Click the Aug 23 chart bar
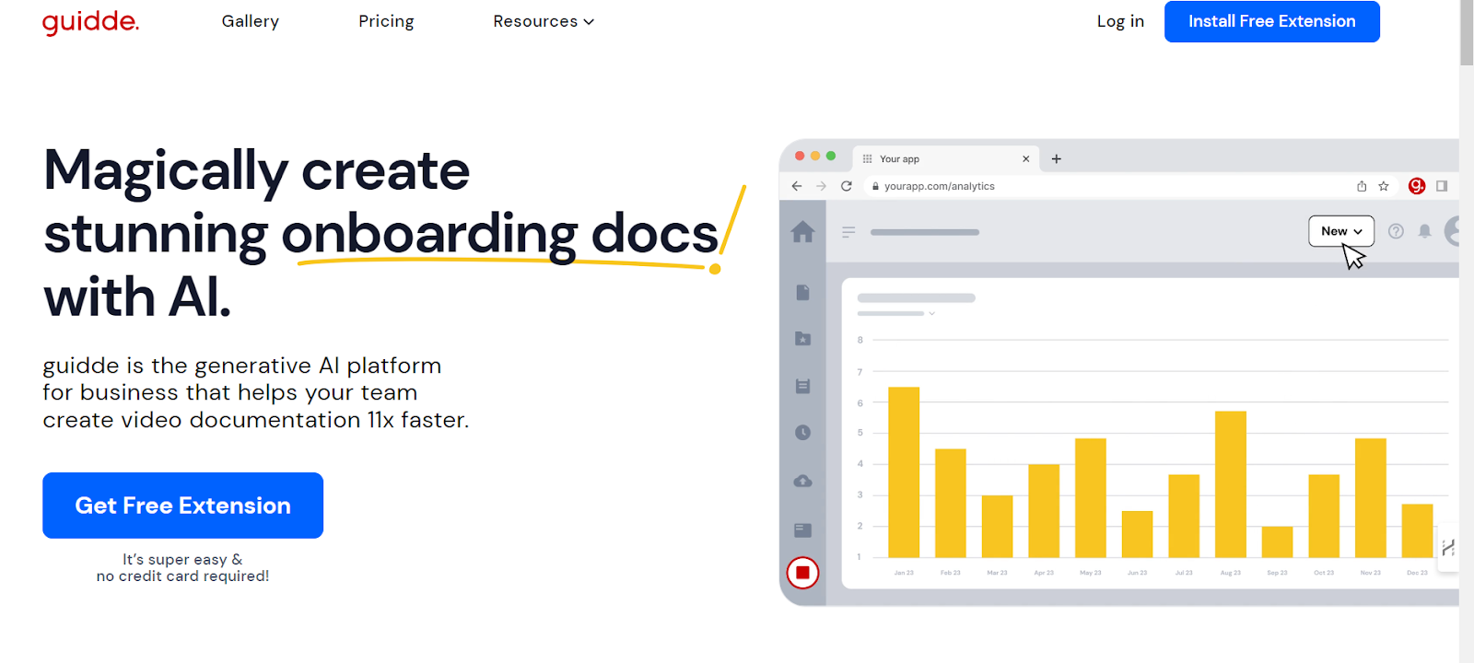Screen dimensions: 1474x663 1231,484
